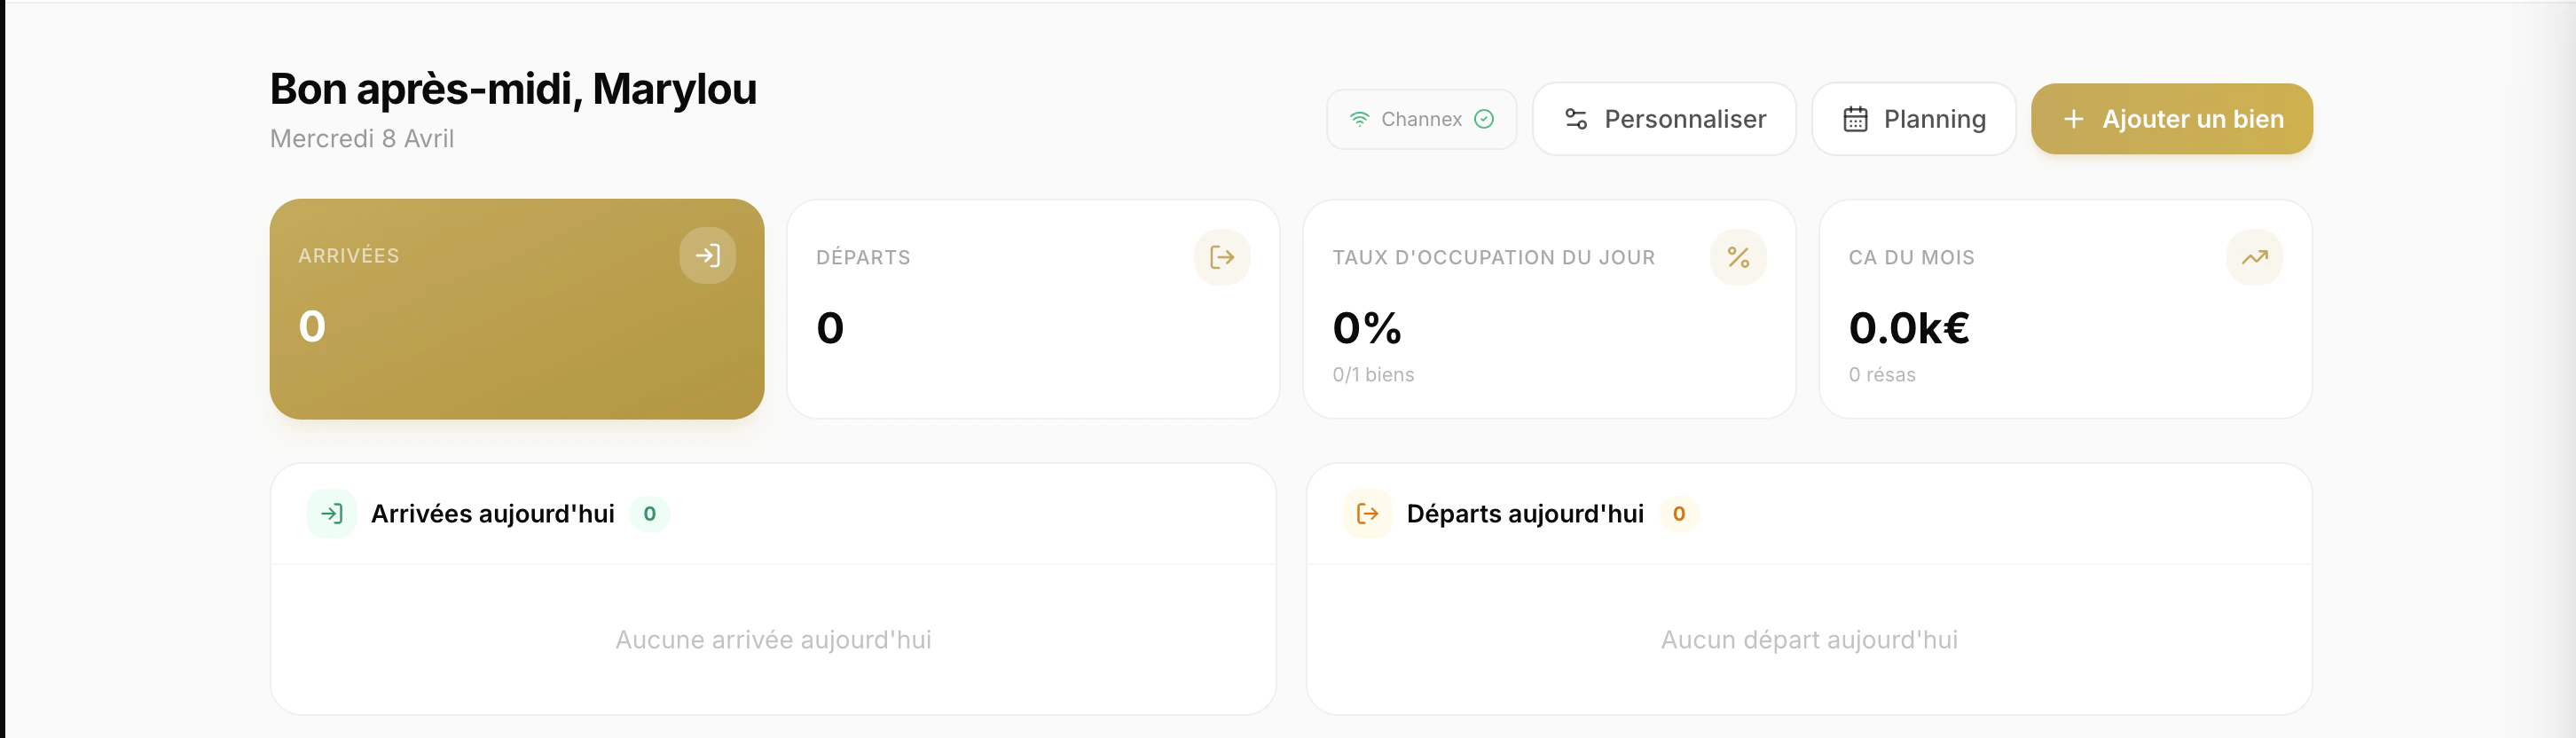Click the percent icon on occupancy card
Viewport: 2576px width, 738px height.
[x=1737, y=258]
